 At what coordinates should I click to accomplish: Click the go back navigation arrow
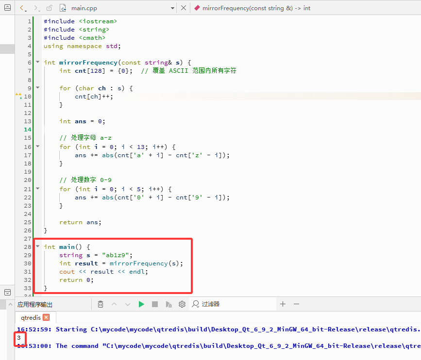(23, 8)
